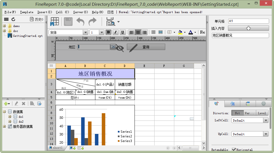Select the Ver... direction option
The height and width of the screenshot is (153, 274).
pyautogui.click(x=250, y=113)
